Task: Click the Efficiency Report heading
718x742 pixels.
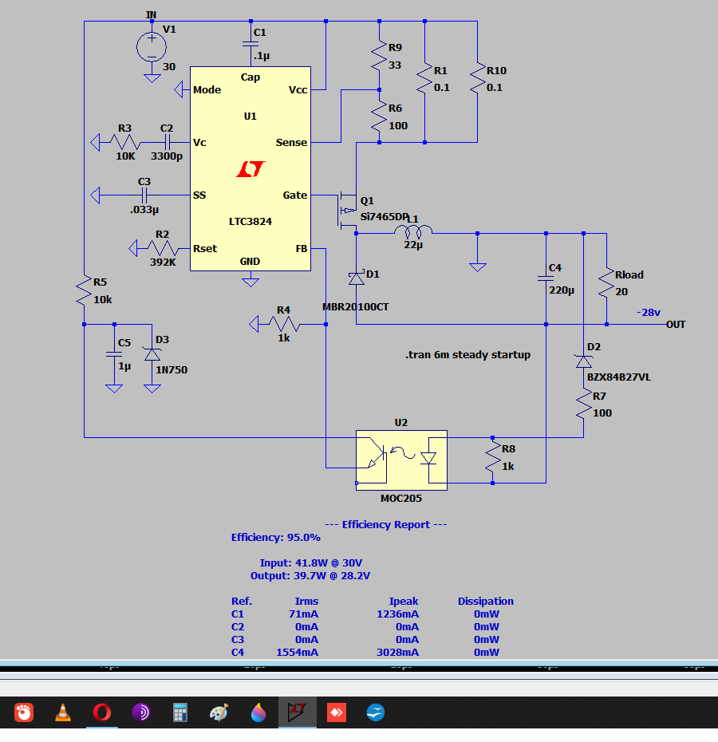Action: coord(386,524)
